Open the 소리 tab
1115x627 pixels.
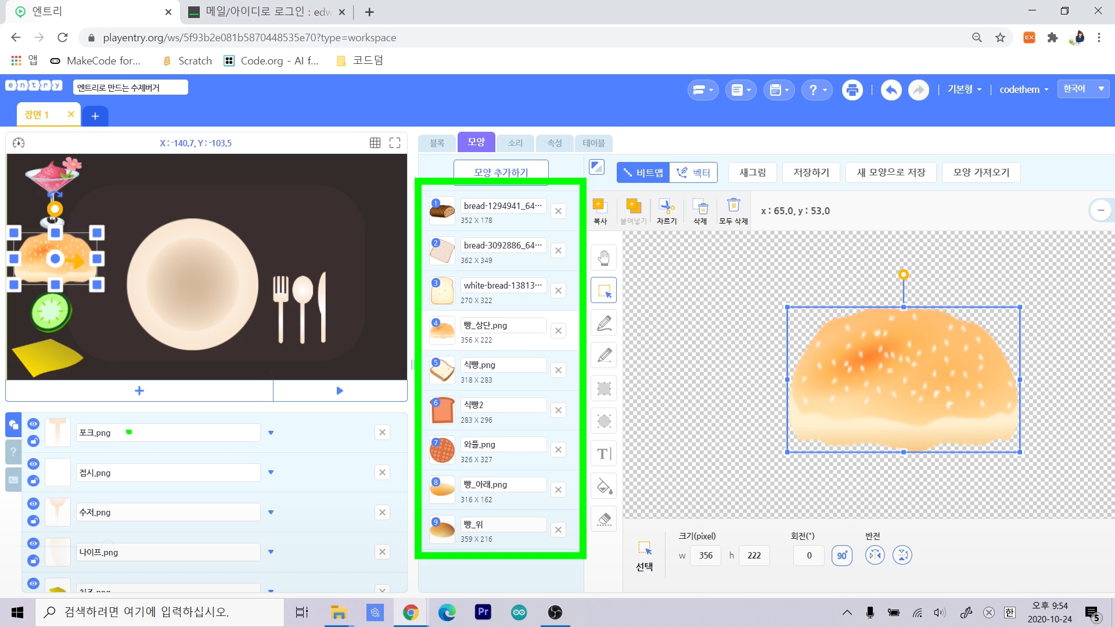point(515,143)
